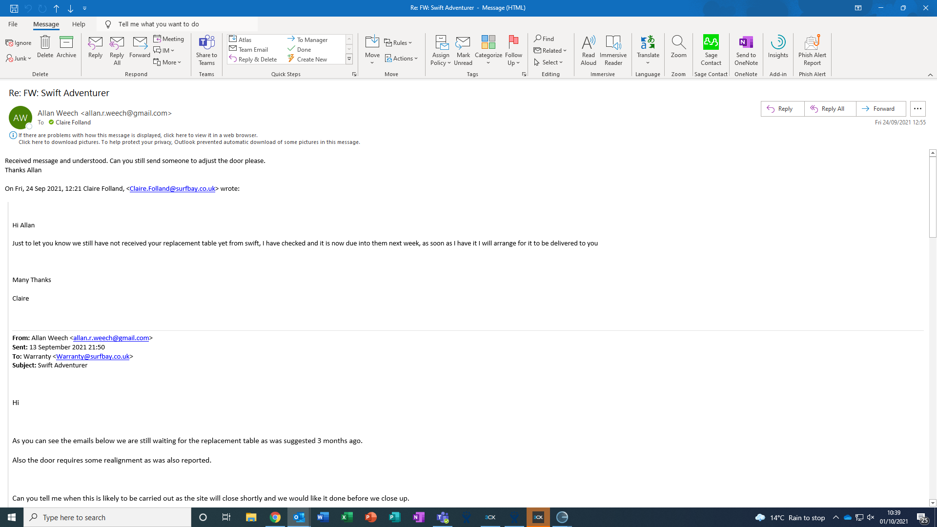Open the File tab
Viewport: 937px width, 527px height.
[x=13, y=24]
